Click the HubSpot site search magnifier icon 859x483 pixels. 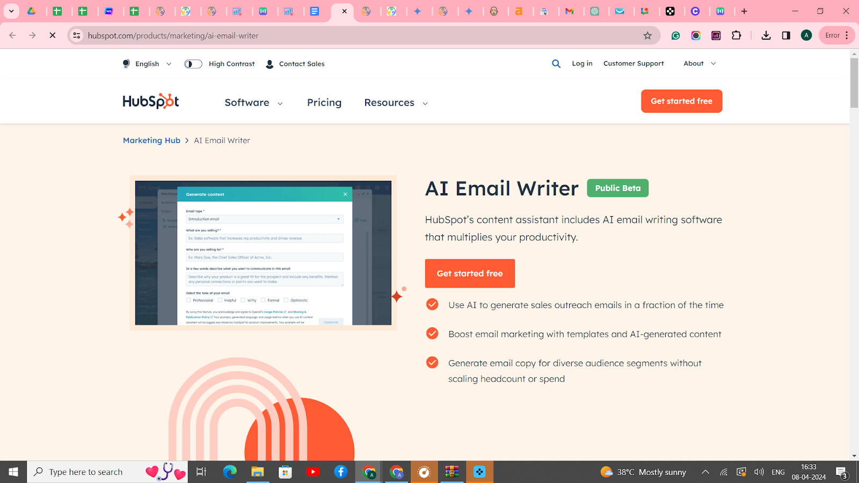tap(556, 63)
